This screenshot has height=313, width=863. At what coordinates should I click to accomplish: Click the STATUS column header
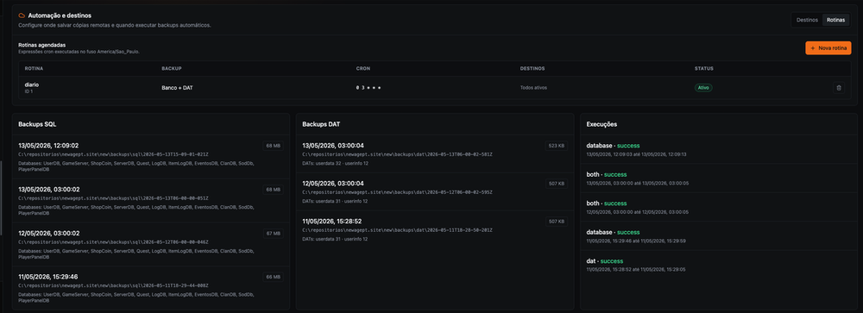tap(704, 69)
